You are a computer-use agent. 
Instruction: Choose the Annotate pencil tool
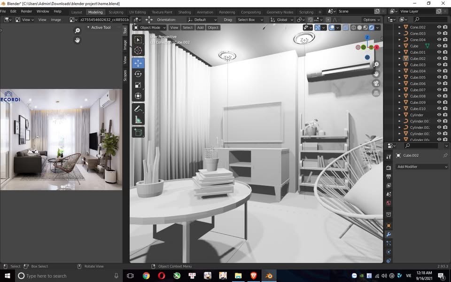138,109
